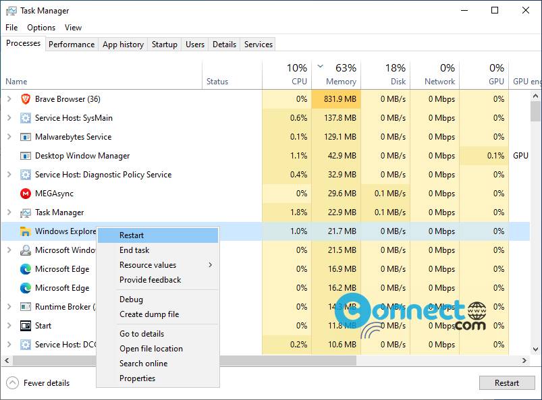The height and width of the screenshot is (400, 542).
Task: Click the red MEGAsync icon
Action: coord(26,194)
